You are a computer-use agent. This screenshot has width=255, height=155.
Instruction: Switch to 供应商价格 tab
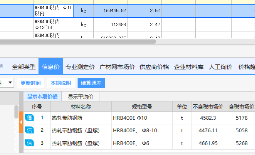154,67
